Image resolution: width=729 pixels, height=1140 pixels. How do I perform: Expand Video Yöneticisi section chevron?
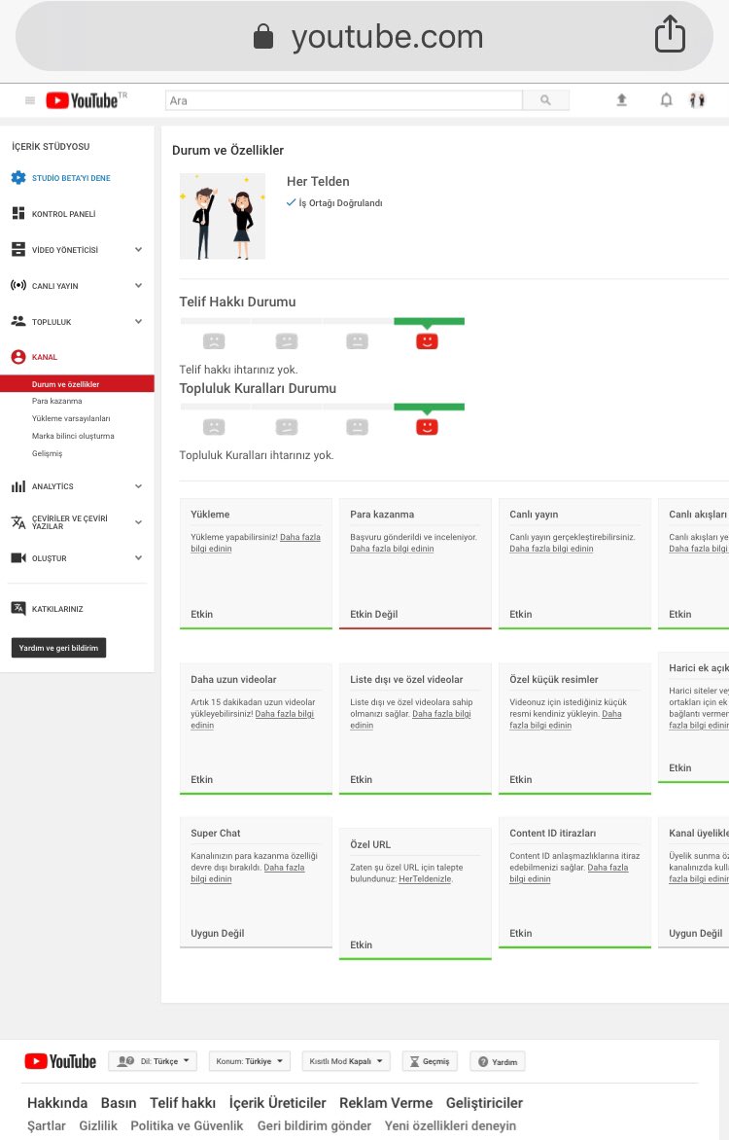pyautogui.click(x=138, y=249)
